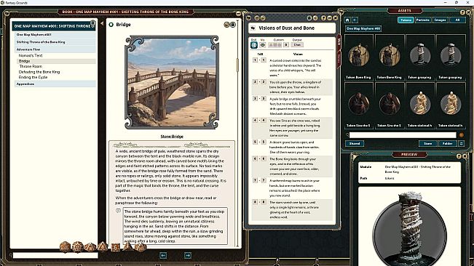Click the first die on the dice tray
Image resolution: width=474 pixels, height=266 pixels.
pos(65,246)
